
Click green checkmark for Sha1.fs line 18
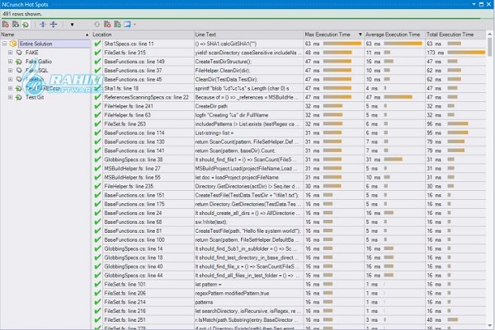point(97,88)
